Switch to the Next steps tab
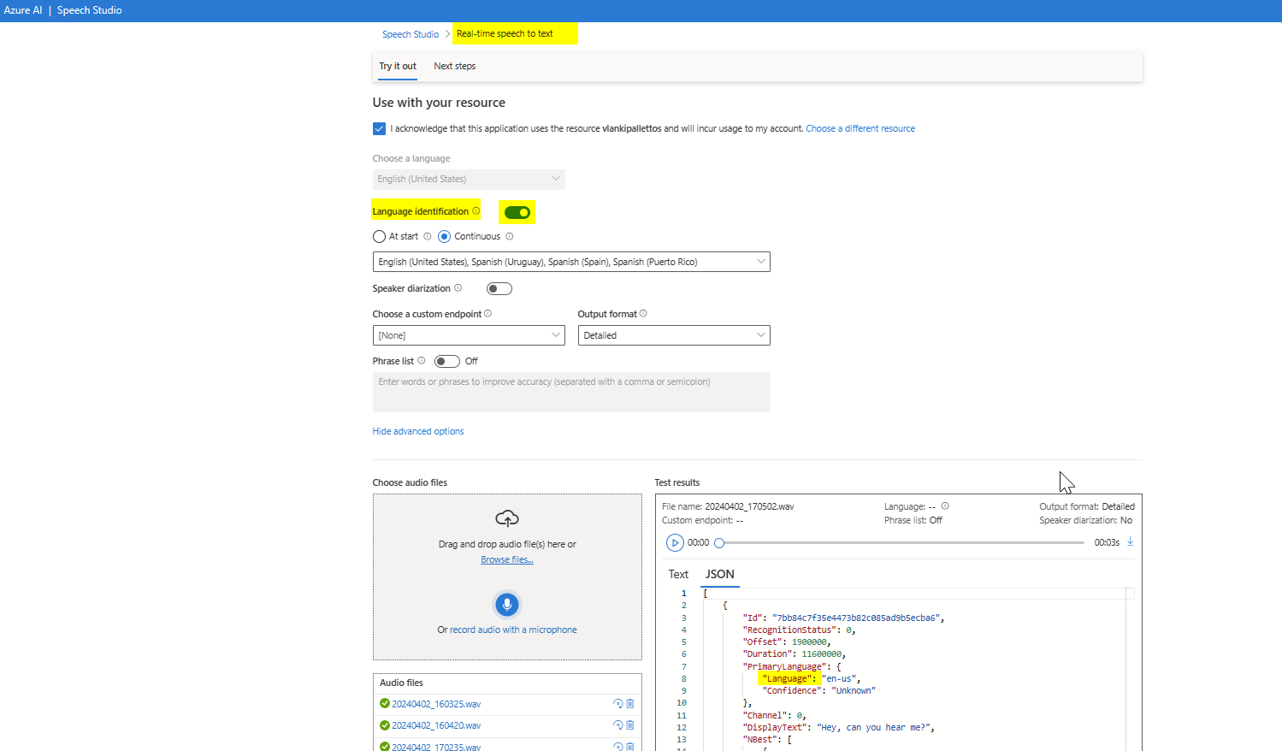Screen dimensions: 1282x751 [454, 66]
